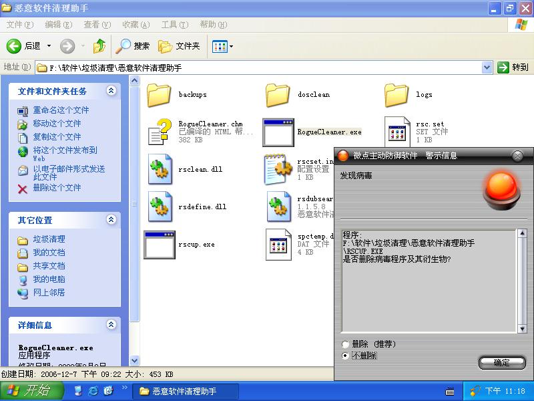Select the rsclean.dll file icon
534x401 pixels.
pyautogui.click(x=160, y=169)
